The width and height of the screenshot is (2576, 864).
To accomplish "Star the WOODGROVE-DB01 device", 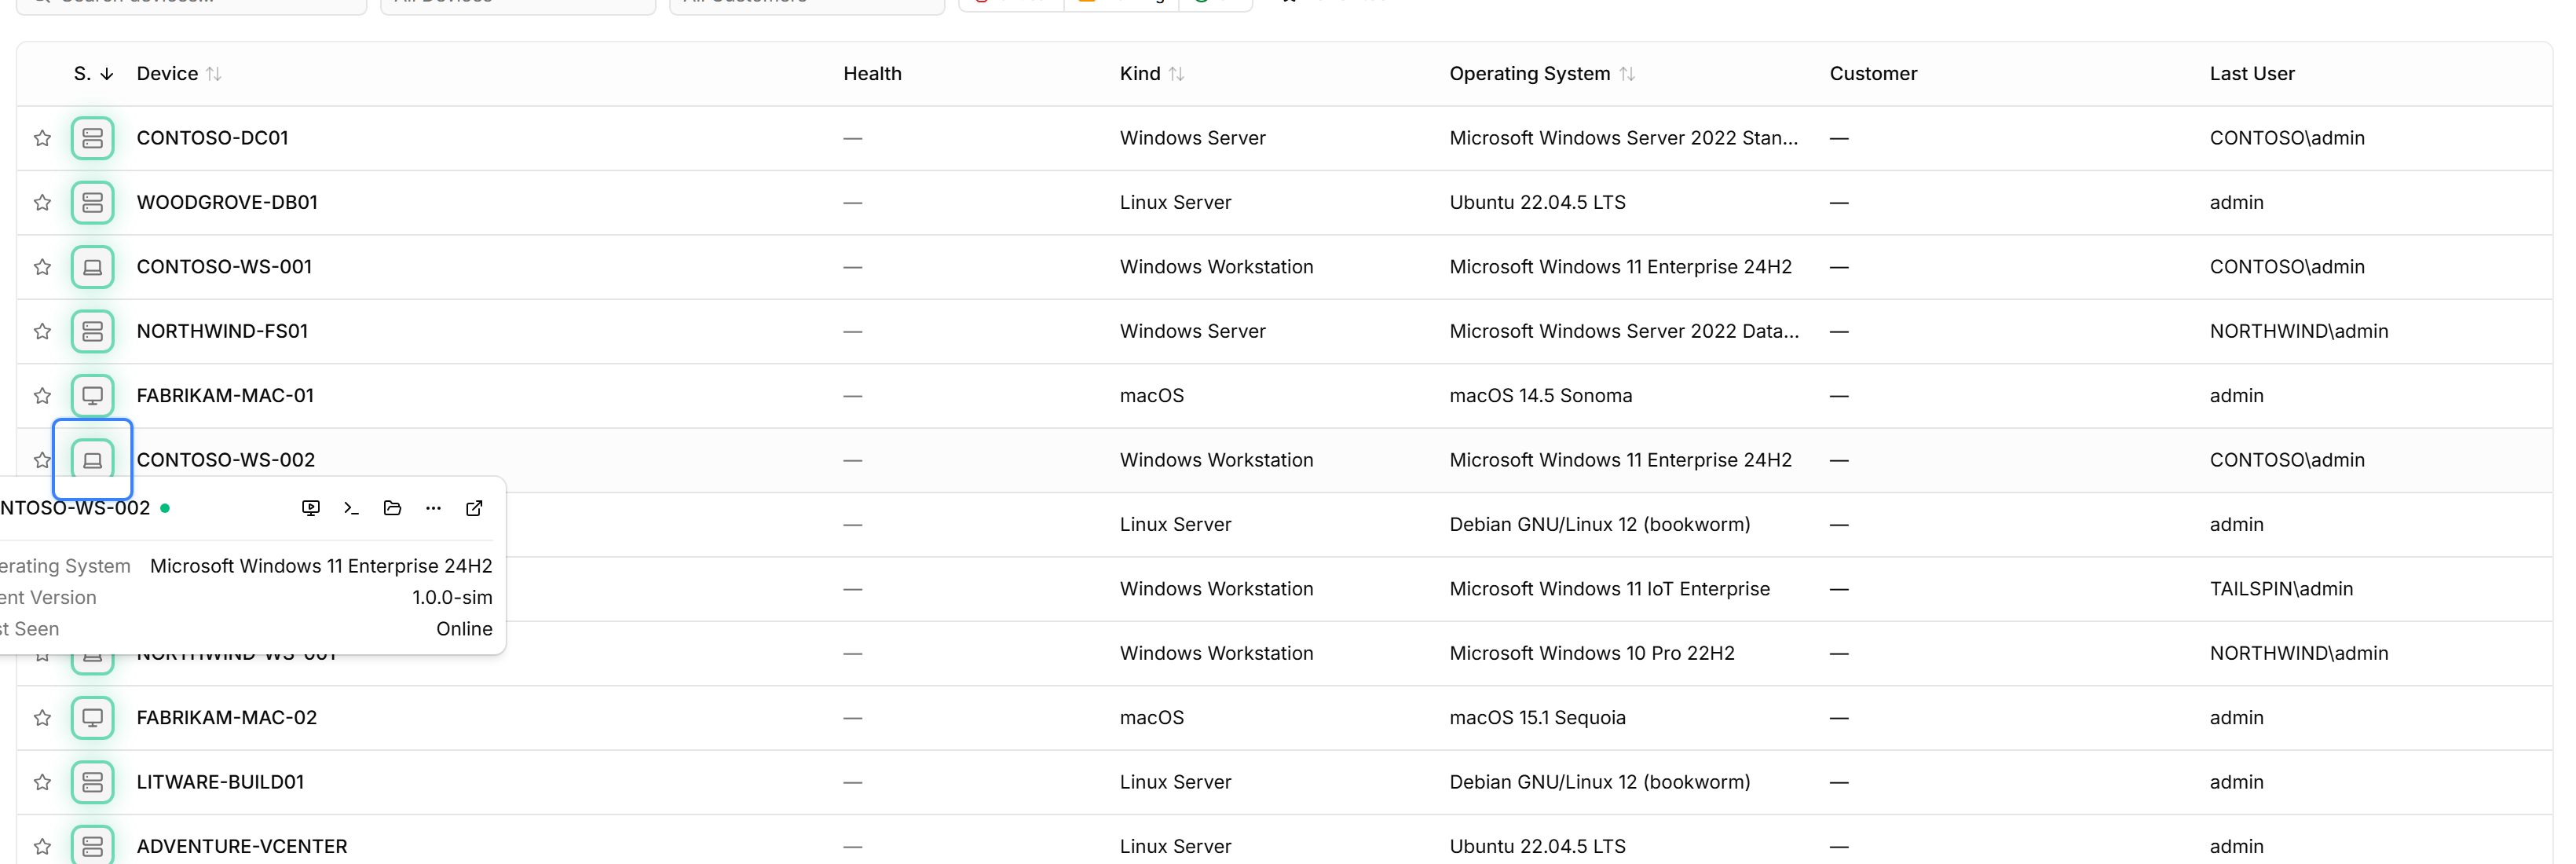I will click(x=42, y=203).
